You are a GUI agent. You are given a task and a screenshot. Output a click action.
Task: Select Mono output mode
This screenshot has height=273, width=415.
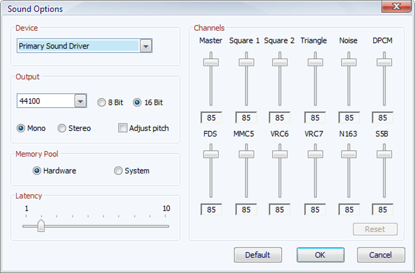tap(21, 128)
